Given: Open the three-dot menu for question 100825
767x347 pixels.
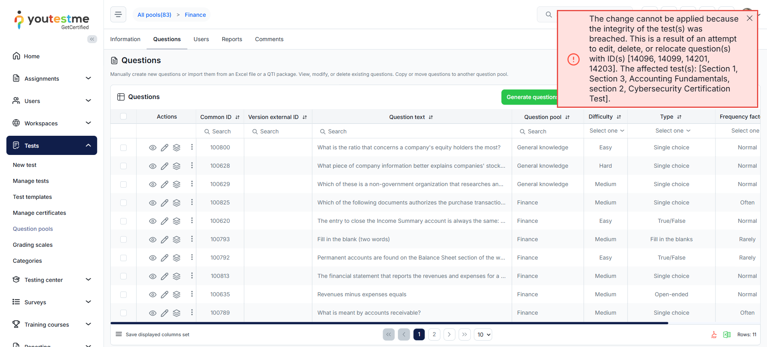Looking at the screenshot, I should coord(192,202).
